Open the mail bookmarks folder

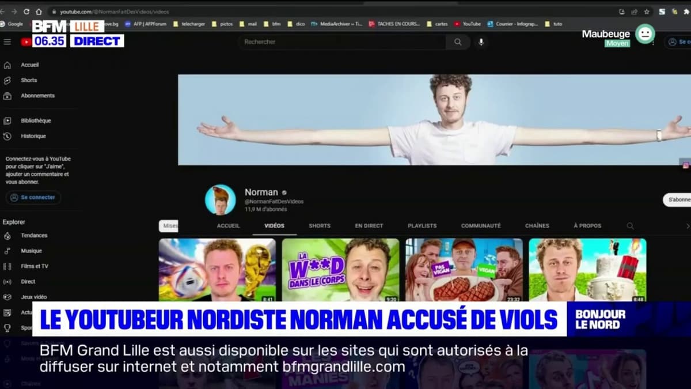pyautogui.click(x=248, y=24)
